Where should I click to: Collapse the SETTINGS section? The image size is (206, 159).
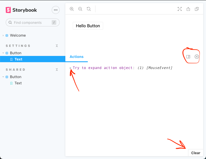point(57,46)
